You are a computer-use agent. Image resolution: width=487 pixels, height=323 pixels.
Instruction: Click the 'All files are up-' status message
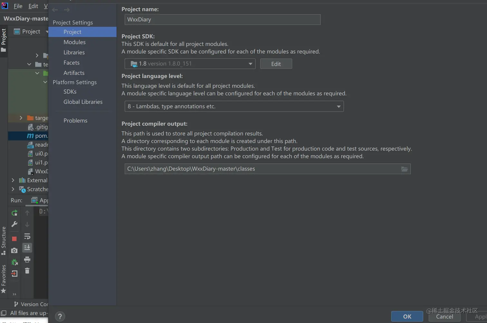coord(29,313)
